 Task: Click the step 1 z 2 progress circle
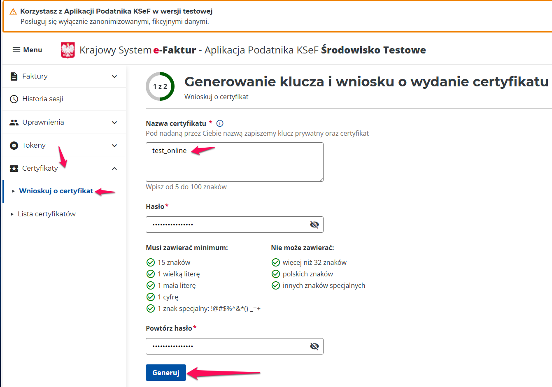160,86
